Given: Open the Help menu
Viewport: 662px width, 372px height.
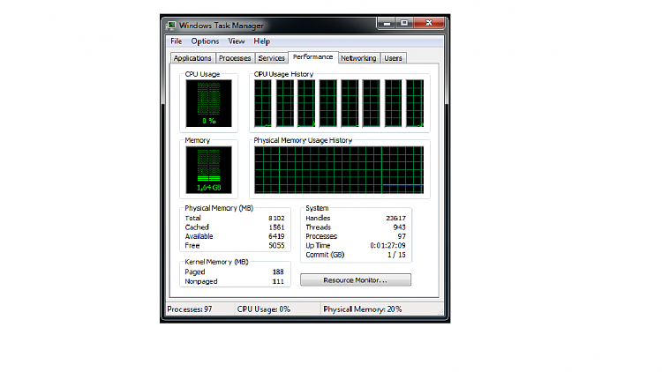Looking at the screenshot, I should [262, 41].
